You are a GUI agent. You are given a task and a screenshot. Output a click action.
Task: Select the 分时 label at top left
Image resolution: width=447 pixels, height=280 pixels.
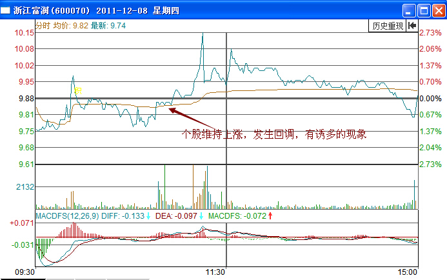[x=43, y=26]
